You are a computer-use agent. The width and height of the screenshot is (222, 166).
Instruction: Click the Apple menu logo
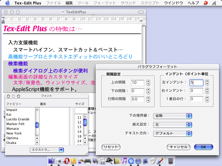7,3
